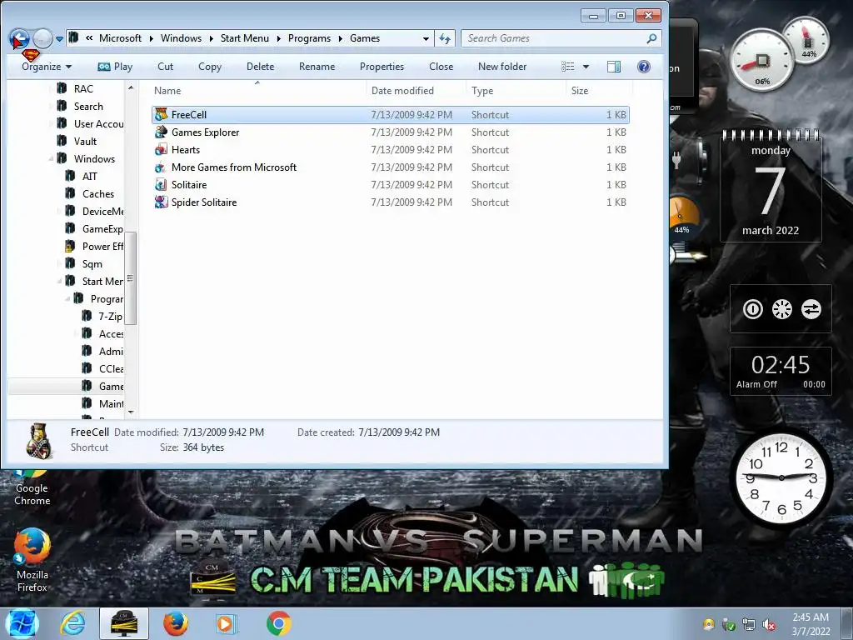Click the search magnifier icon

[x=651, y=38]
